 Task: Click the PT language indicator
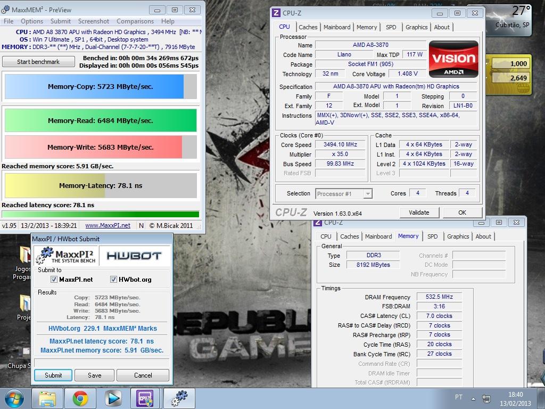(459, 397)
